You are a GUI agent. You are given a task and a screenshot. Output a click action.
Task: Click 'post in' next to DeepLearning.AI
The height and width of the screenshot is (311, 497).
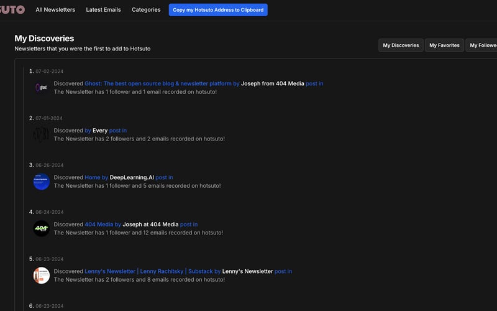pyautogui.click(x=164, y=177)
